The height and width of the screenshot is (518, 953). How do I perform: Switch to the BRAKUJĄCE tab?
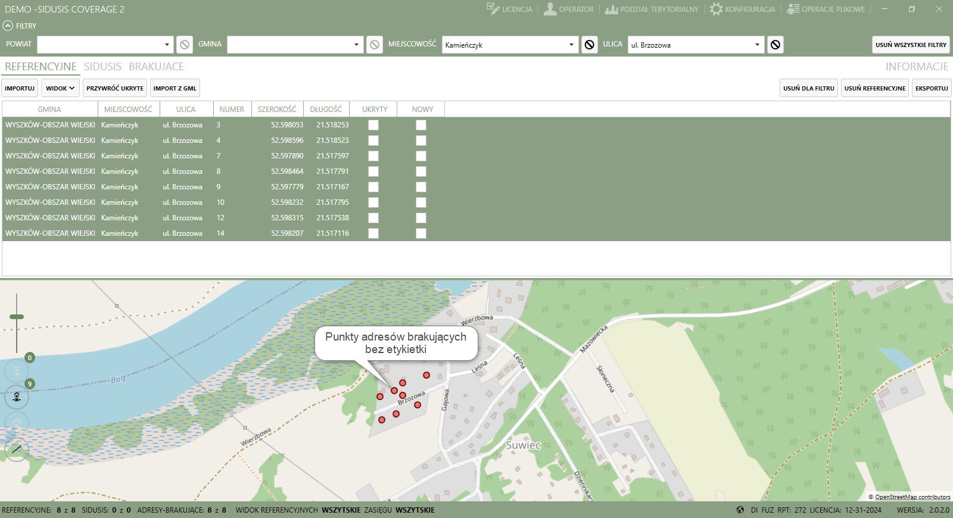(x=156, y=67)
